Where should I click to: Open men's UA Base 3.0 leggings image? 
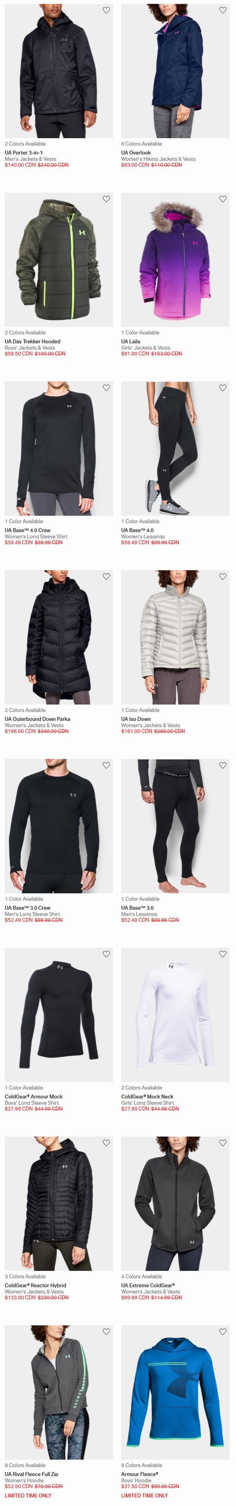click(176, 826)
